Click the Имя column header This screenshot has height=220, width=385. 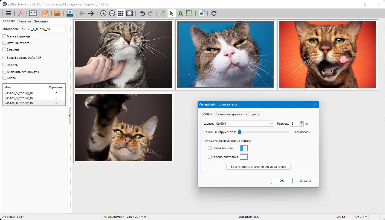[25, 87]
